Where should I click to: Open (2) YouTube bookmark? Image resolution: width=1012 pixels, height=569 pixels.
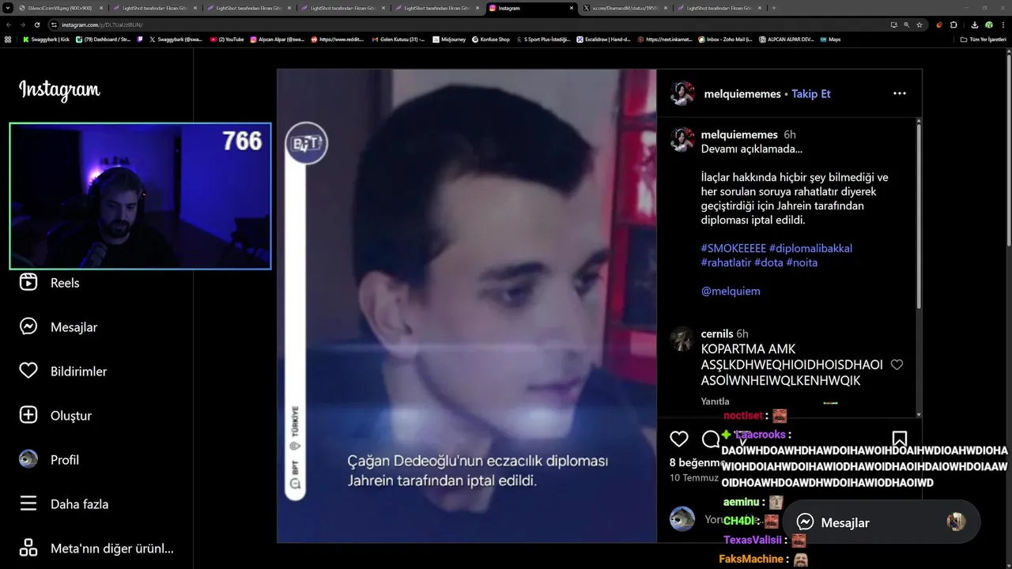coord(227,40)
